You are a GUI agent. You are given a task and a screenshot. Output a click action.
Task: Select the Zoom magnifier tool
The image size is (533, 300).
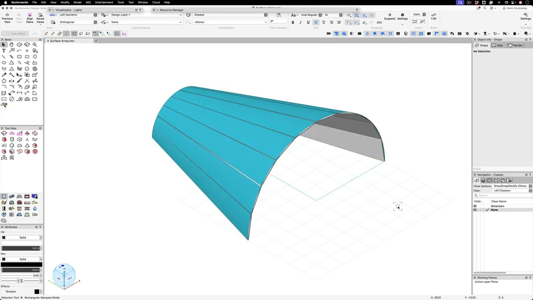(x=35, y=45)
